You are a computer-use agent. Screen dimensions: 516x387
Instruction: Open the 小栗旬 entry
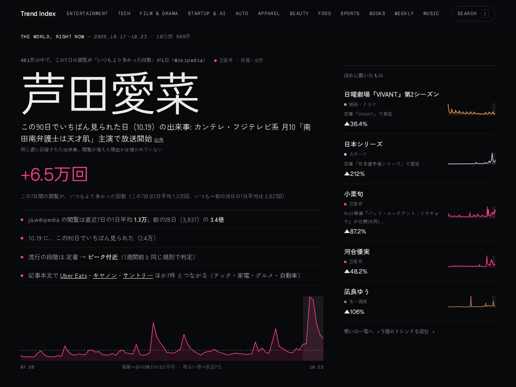(x=354, y=194)
